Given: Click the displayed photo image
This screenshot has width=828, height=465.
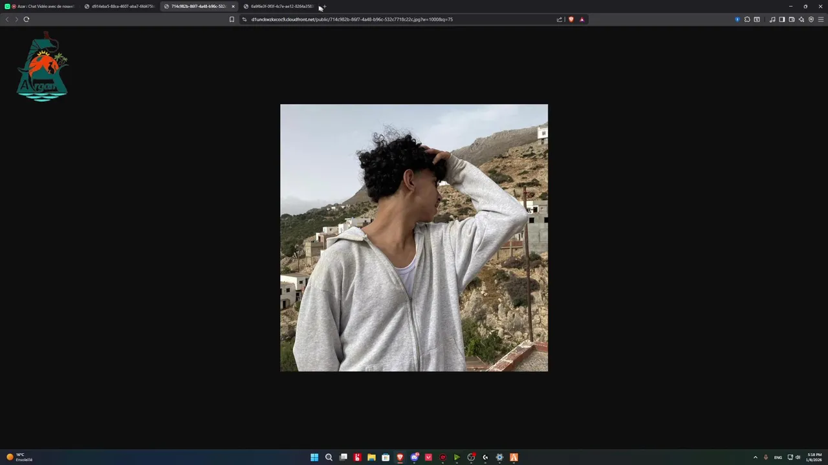Looking at the screenshot, I should point(414,238).
